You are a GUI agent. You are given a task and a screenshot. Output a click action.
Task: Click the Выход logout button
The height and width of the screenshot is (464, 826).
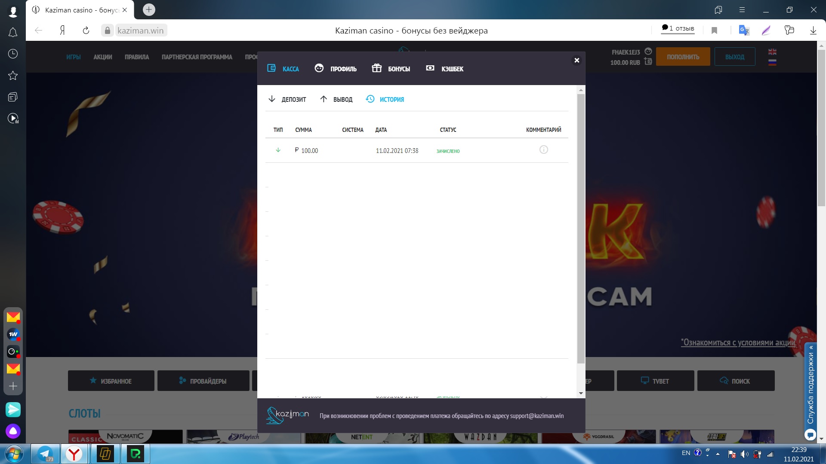pyautogui.click(x=734, y=57)
